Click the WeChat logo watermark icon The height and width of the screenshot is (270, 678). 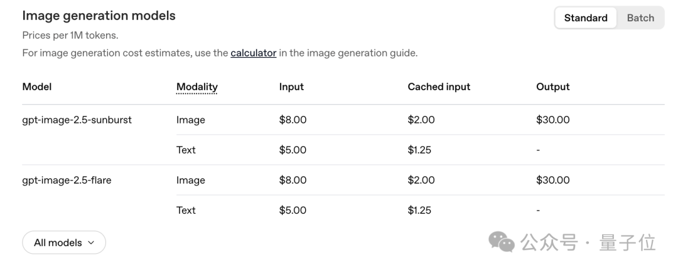(501, 242)
